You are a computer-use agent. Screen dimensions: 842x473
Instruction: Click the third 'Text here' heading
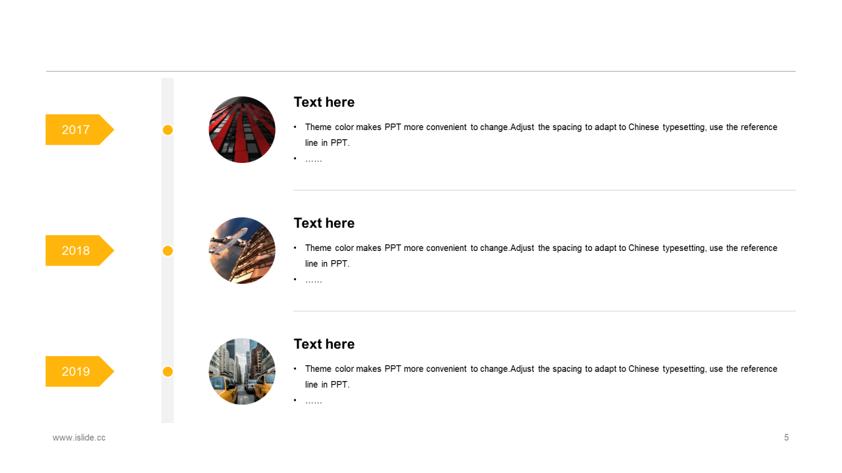click(x=324, y=344)
